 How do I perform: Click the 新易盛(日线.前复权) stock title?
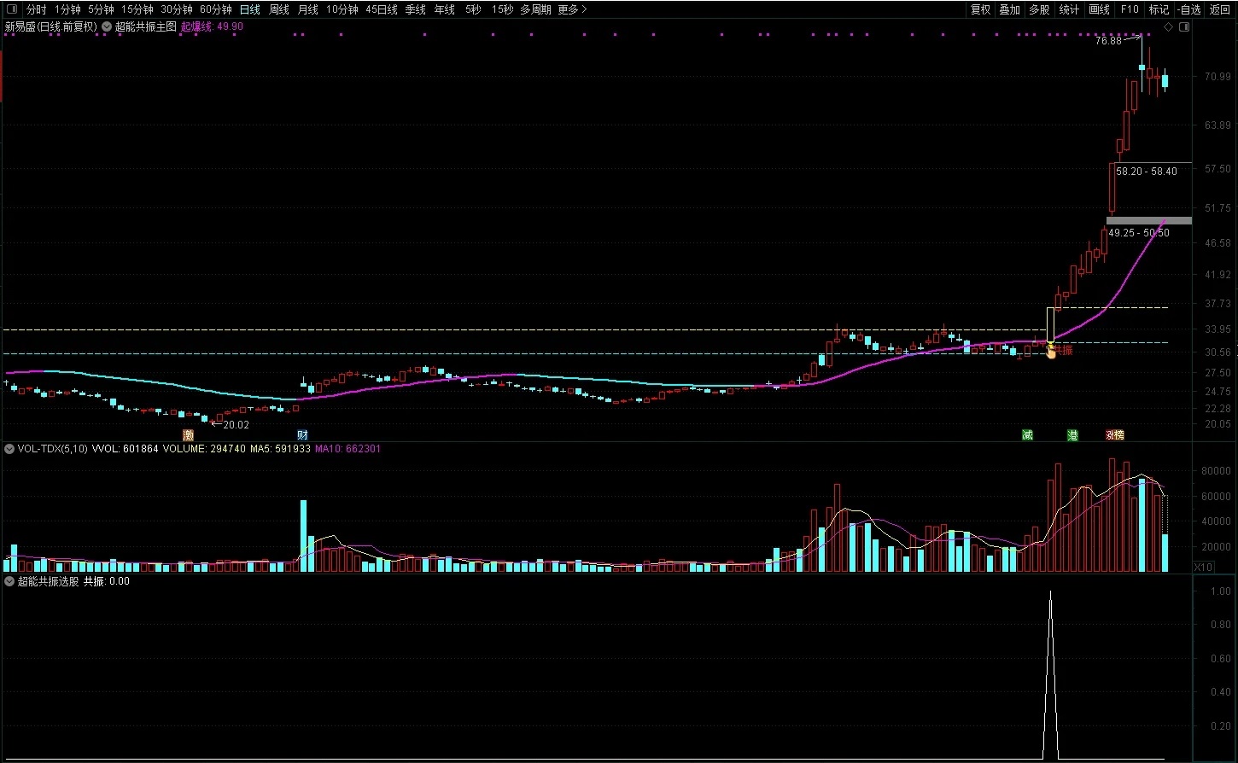pyautogui.click(x=51, y=26)
